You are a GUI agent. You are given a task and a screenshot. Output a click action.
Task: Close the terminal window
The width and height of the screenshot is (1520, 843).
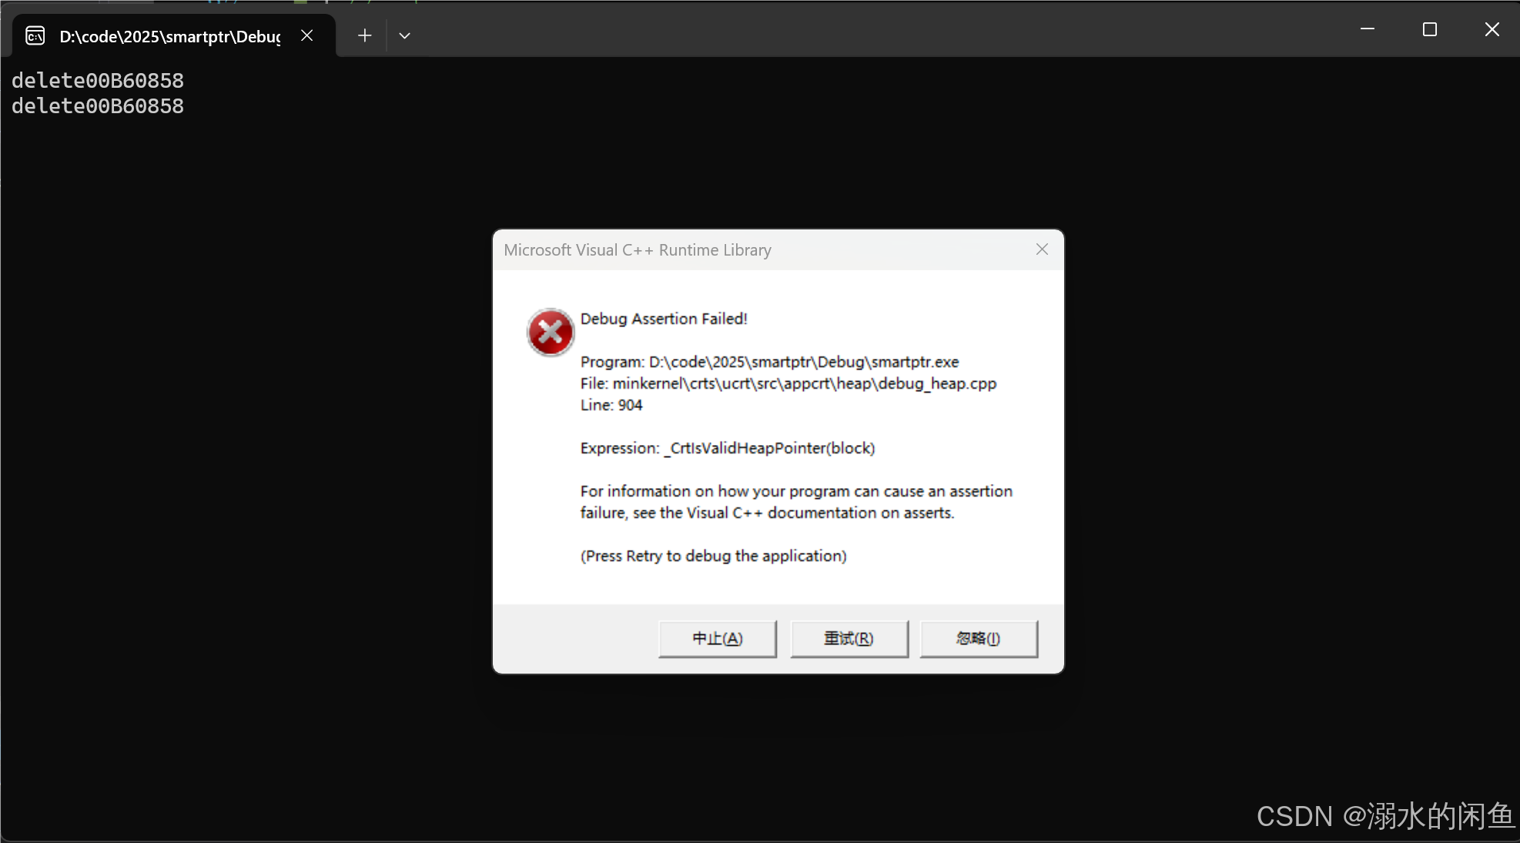click(1492, 29)
